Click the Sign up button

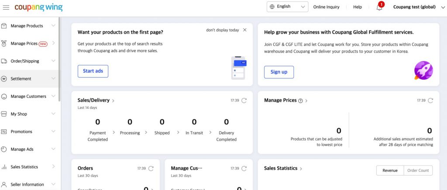click(279, 72)
